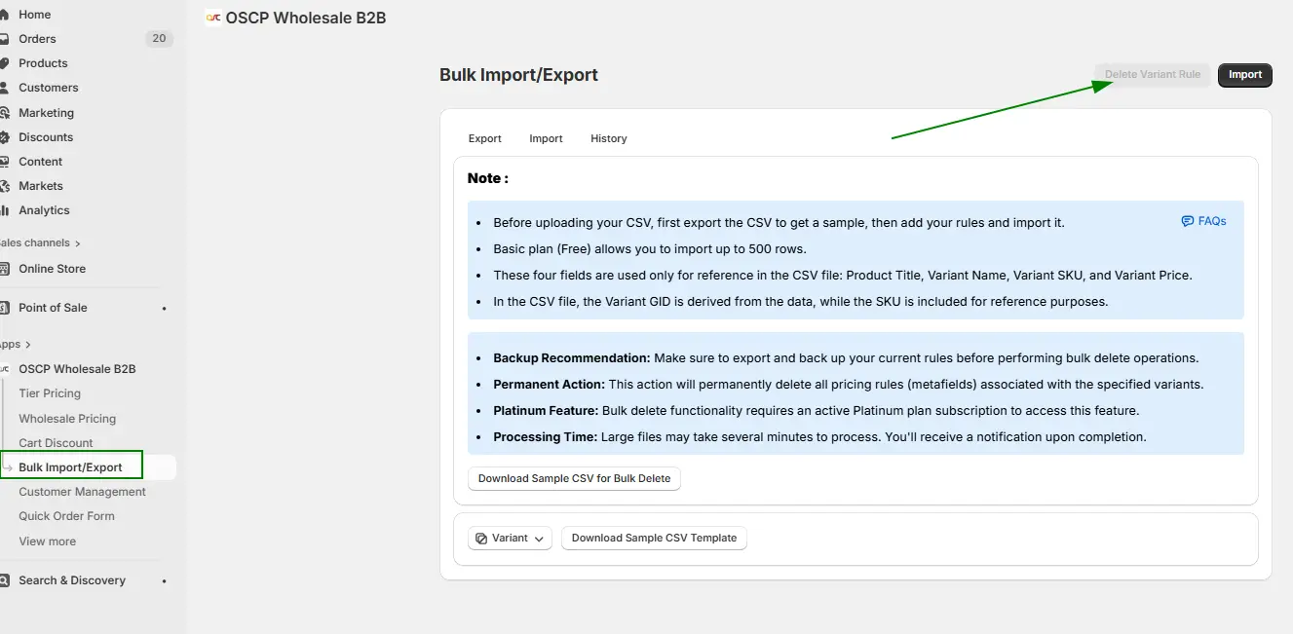Viewport: 1293px width, 634px height.
Task: Open the FAQs link
Action: (1203, 221)
